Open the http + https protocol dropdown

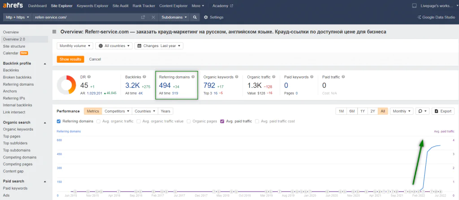(x=17, y=17)
